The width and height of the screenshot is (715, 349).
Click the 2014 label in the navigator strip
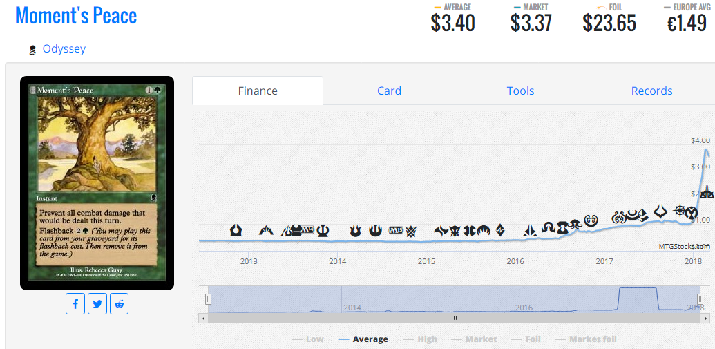pos(352,308)
